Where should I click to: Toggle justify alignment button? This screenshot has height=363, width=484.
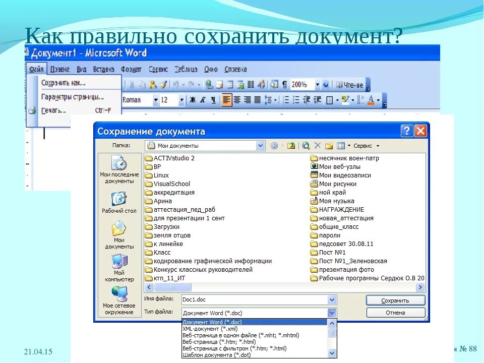257,100
